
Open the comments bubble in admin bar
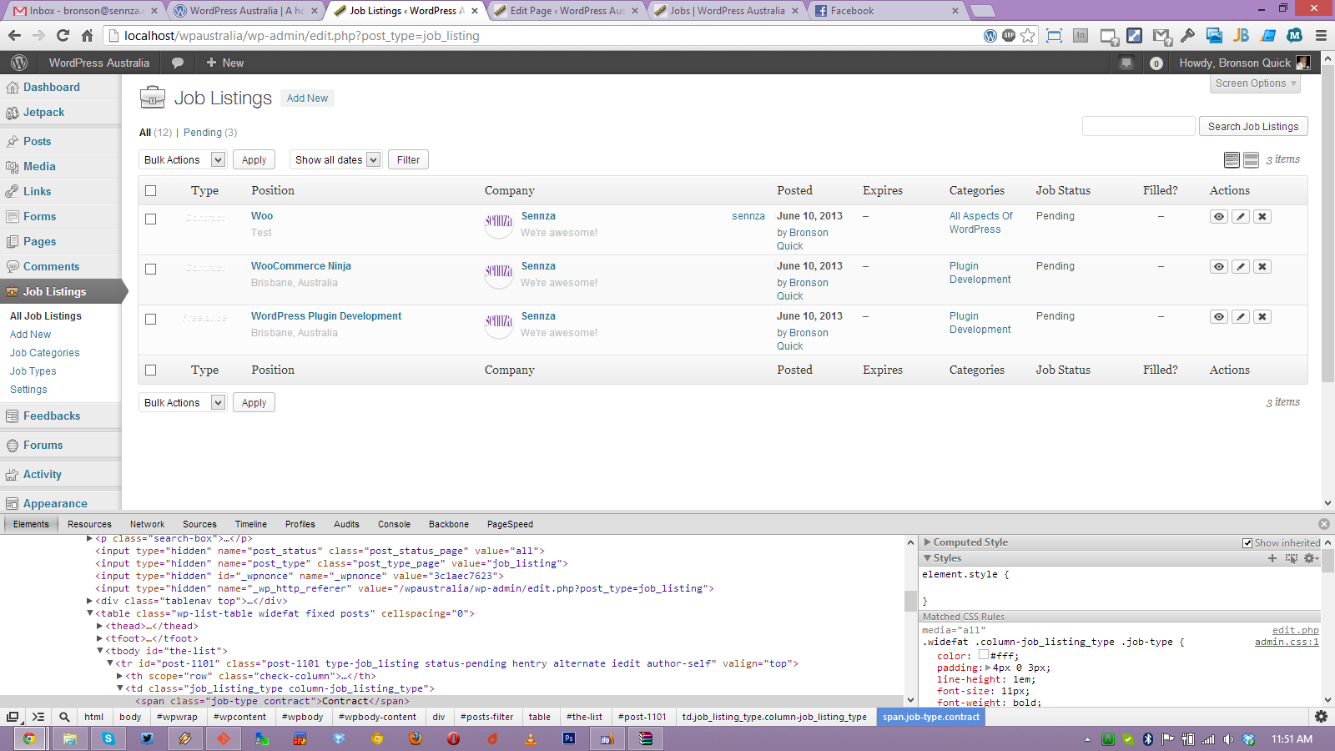[x=178, y=63]
